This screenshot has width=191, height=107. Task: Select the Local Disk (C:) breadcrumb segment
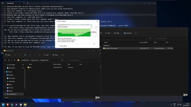point(25,60)
